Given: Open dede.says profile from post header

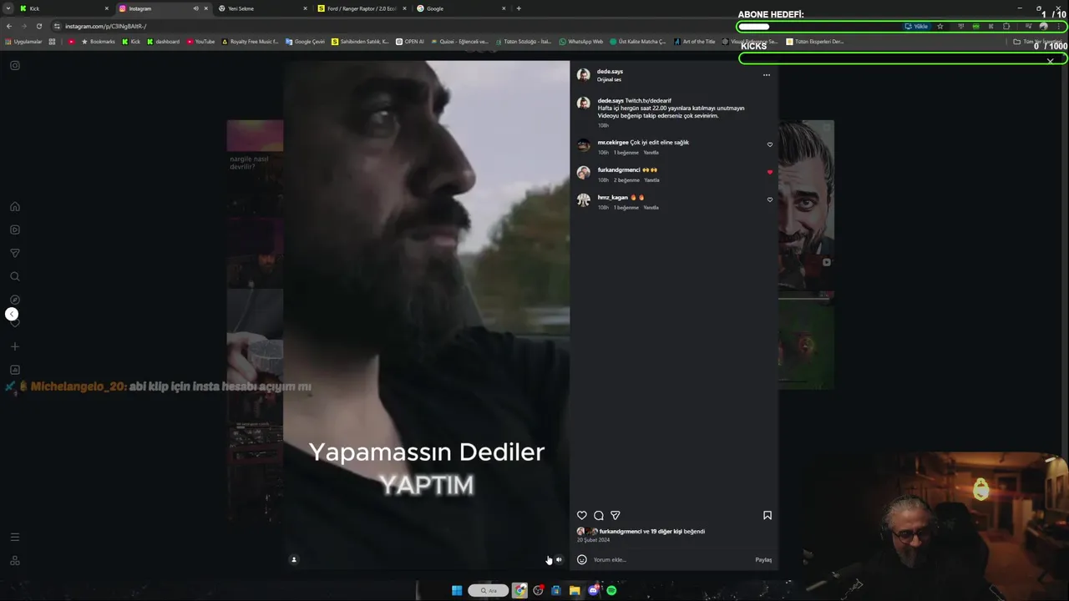Looking at the screenshot, I should tap(610, 72).
